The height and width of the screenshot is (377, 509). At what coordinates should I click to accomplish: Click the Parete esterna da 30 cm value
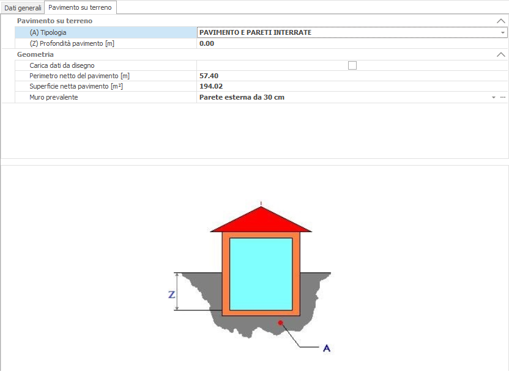click(242, 97)
